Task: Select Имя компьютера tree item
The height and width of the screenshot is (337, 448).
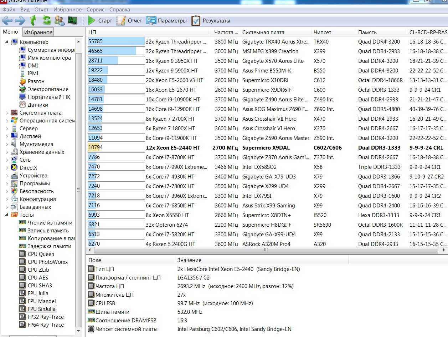Action: click(x=49, y=58)
